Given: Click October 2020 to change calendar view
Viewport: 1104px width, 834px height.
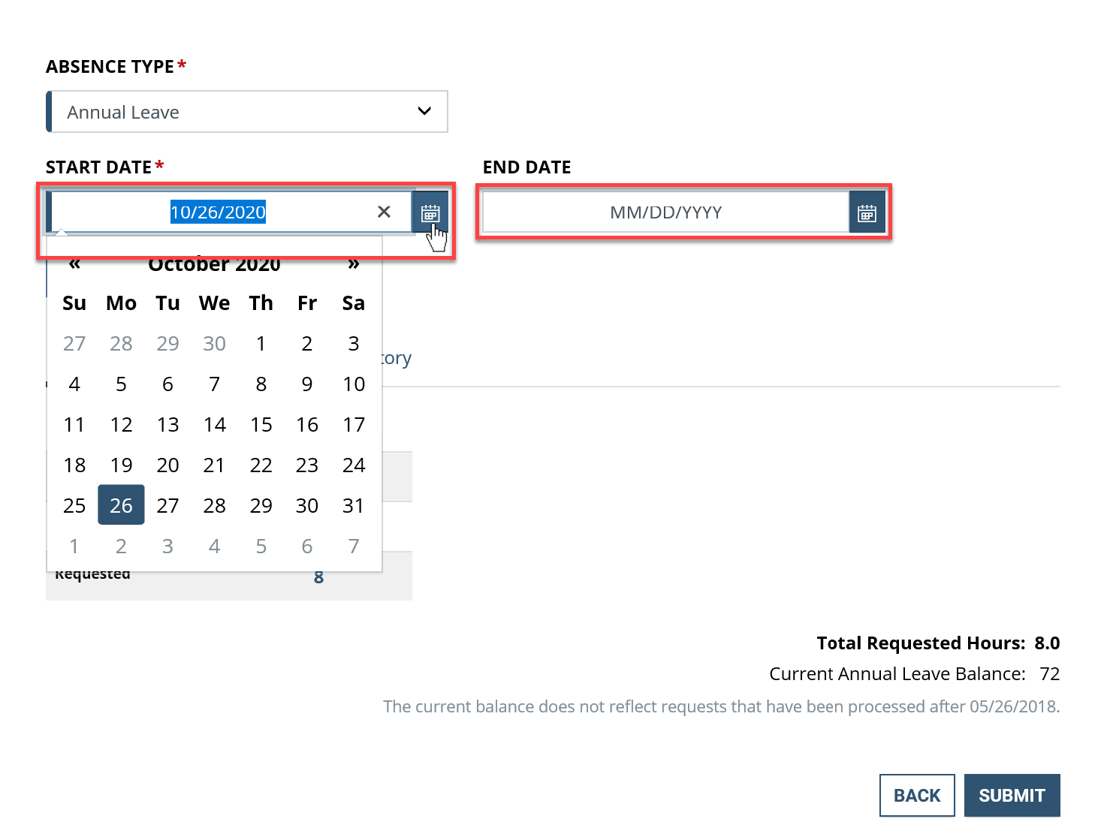Looking at the screenshot, I should tap(214, 263).
